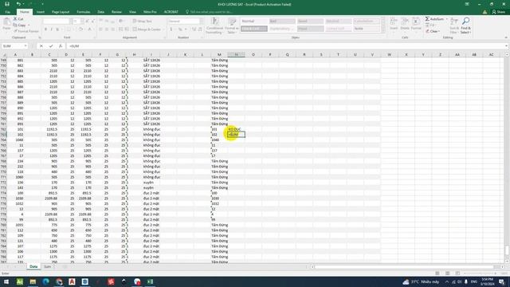Viewport: 510px width, 287px height.
Task: Click the Clear eraser command
Action: [x=432, y=31]
